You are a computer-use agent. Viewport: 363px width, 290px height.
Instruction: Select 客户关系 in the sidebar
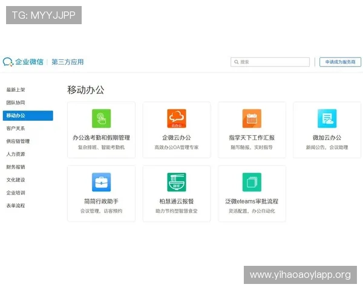(16, 128)
